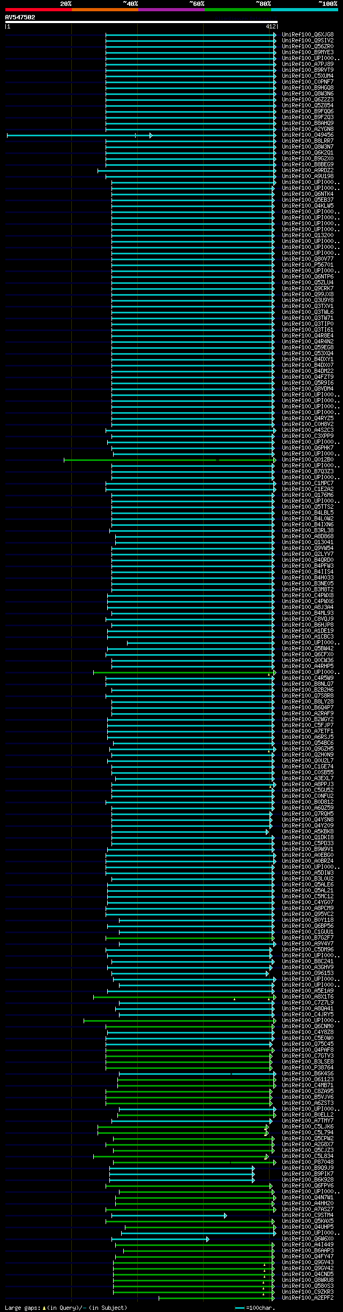This screenshot has width=343, height=1312.
Task: Select hit label UniRef100_Q8WRU8
Action: click(x=308, y=1280)
